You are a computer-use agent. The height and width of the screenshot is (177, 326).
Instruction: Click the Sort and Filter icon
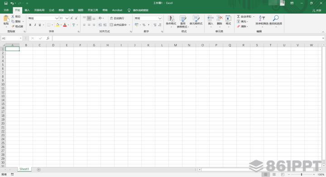pos(262,18)
